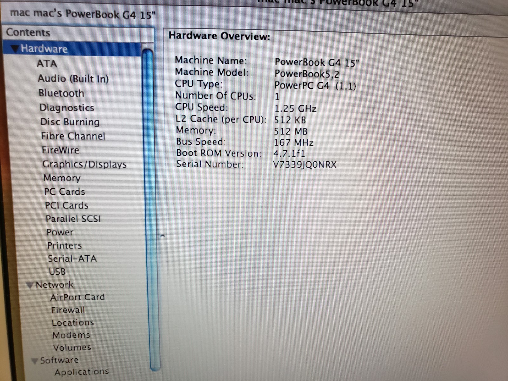This screenshot has width=508, height=381.
Task: Click the Memory value 512 MB
Action: (x=291, y=131)
